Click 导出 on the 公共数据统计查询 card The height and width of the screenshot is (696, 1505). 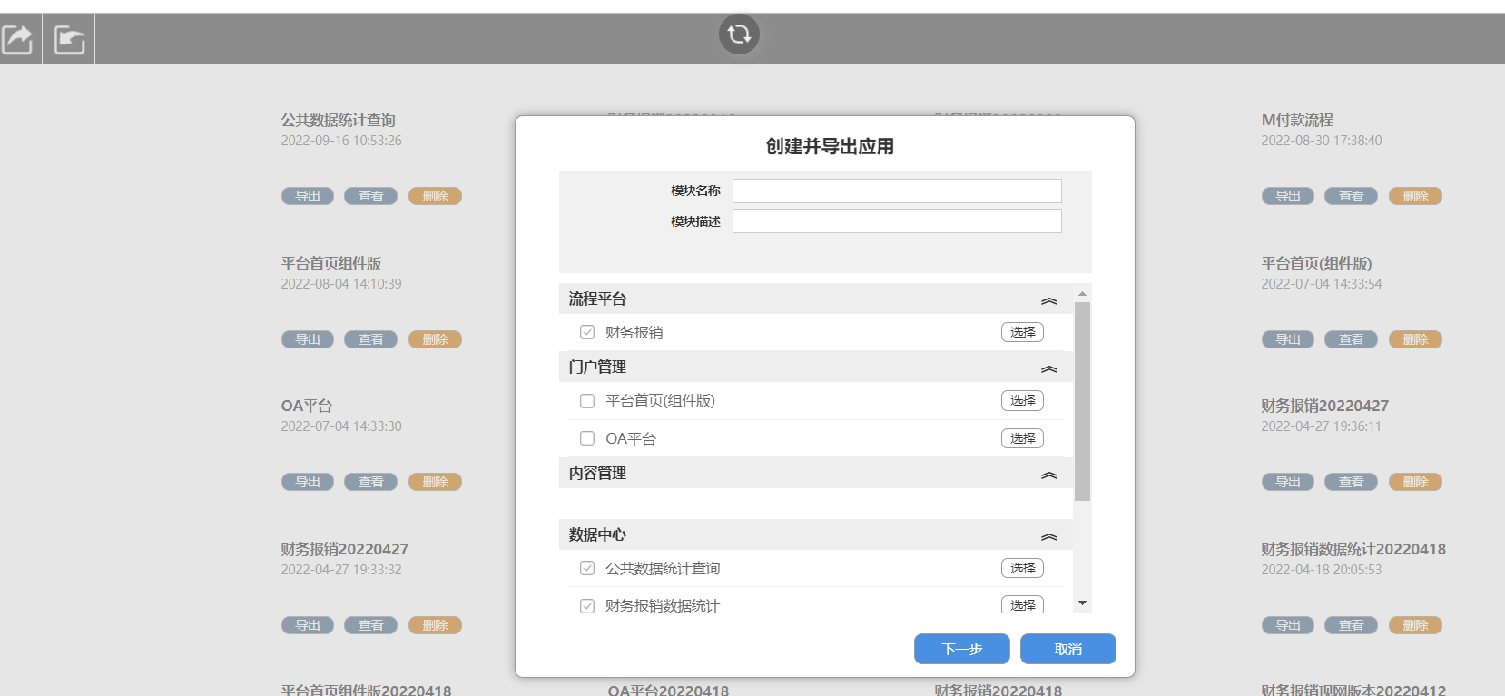coord(308,196)
